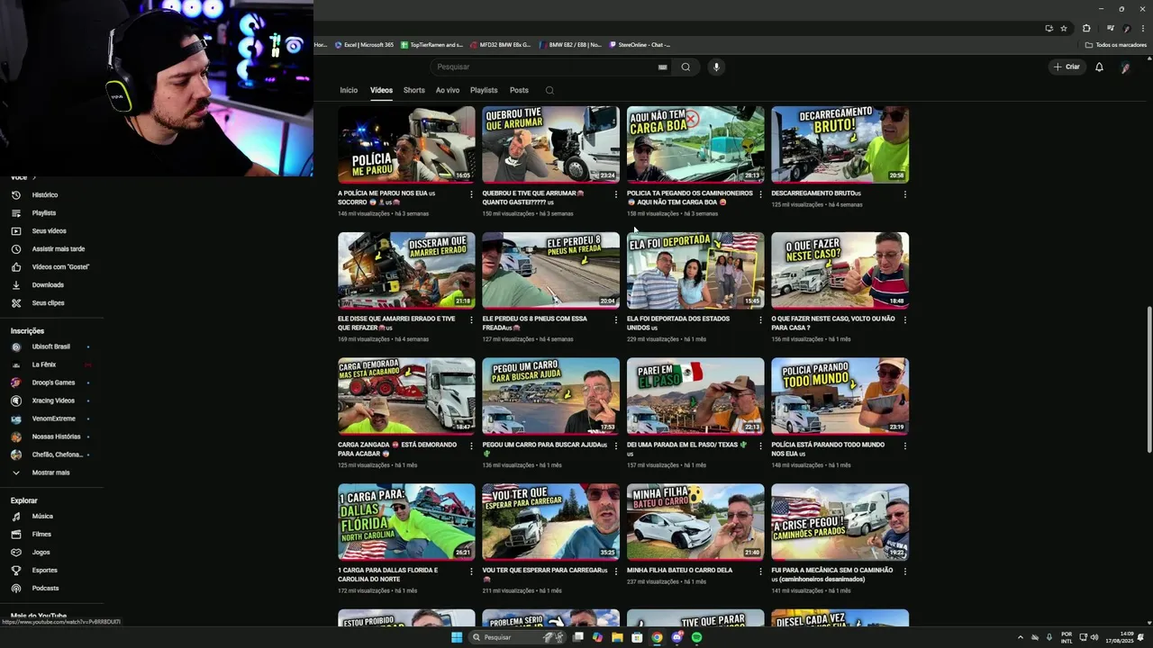Open Spotify from the taskbar

point(696,637)
